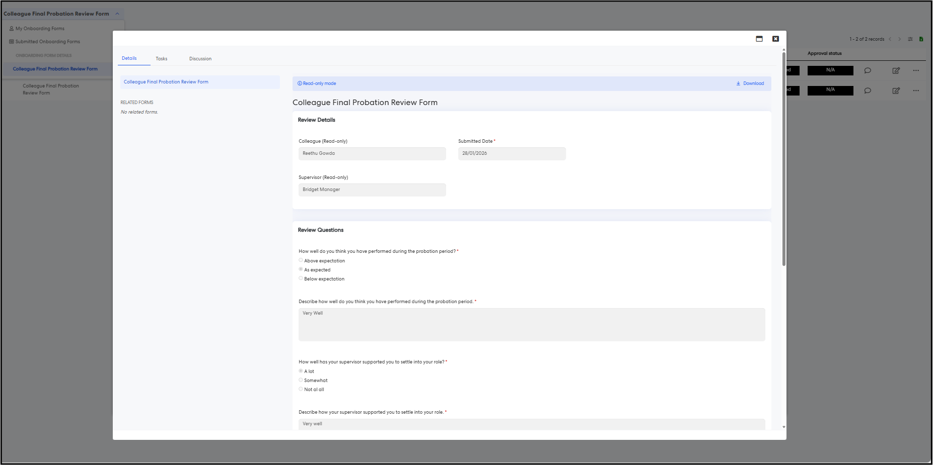The height and width of the screenshot is (465, 933).
Task: Switch to the Tasks tab
Action: pyautogui.click(x=161, y=59)
